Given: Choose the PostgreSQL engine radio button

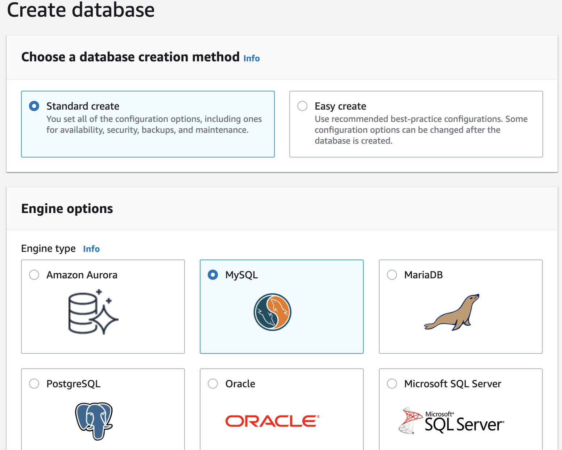Looking at the screenshot, I should tap(34, 384).
